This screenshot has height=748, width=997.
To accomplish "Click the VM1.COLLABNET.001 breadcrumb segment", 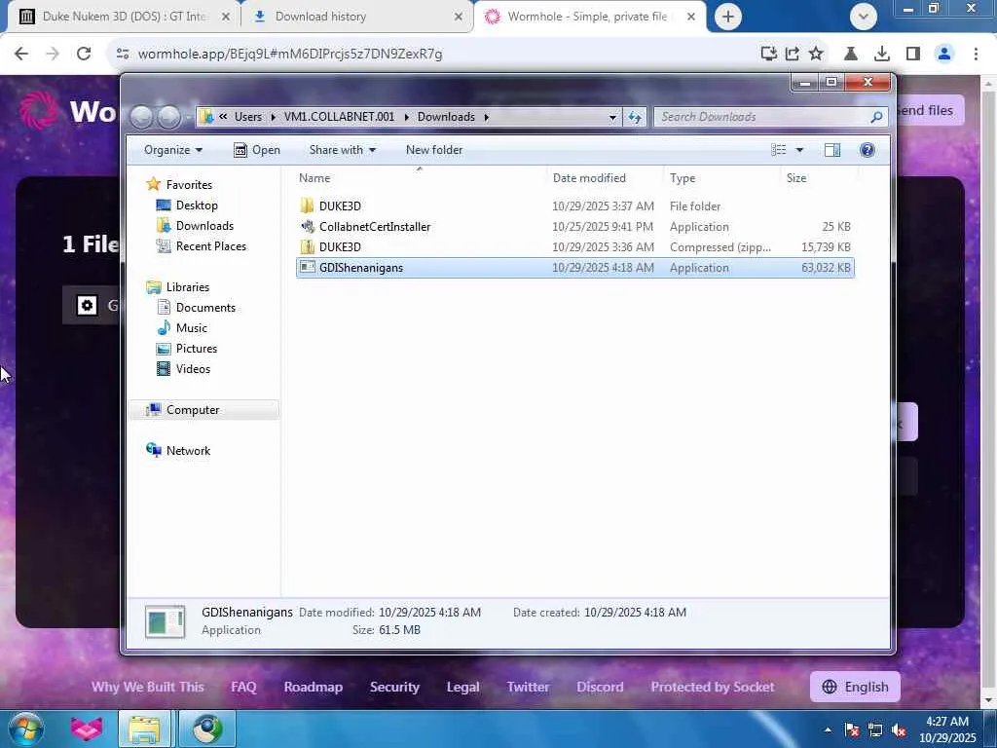I will pyautogui.click(x=339, y=117).
